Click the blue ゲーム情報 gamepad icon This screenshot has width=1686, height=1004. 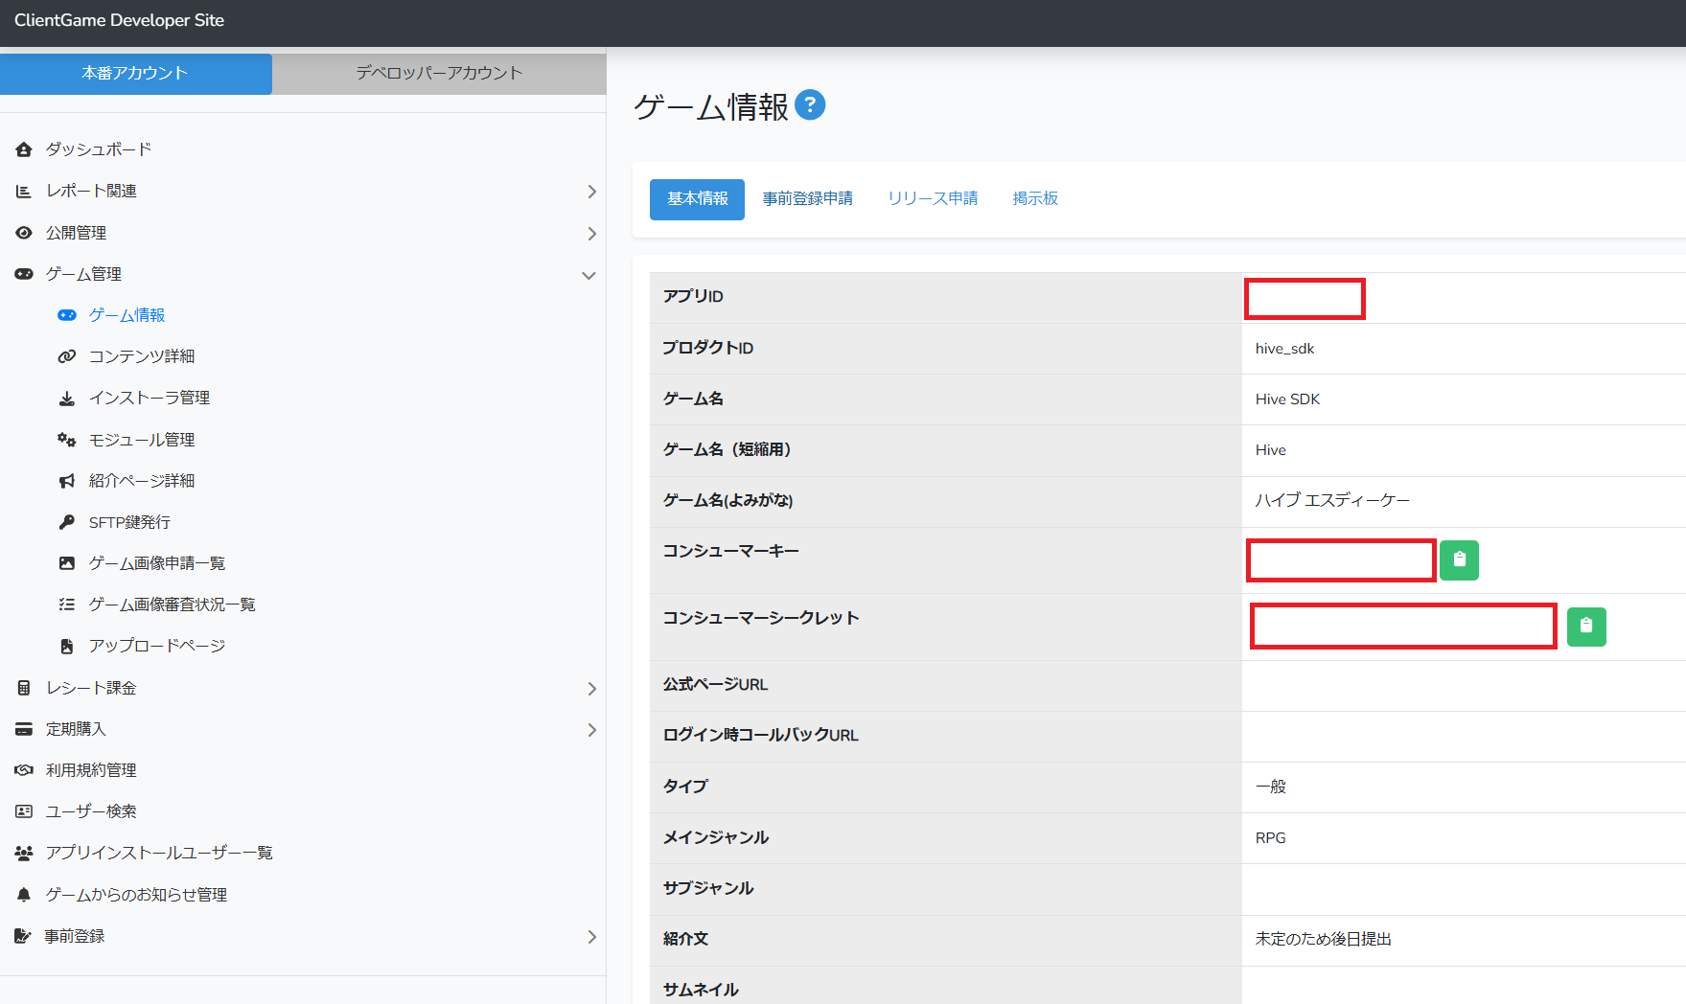coord(67,315)
